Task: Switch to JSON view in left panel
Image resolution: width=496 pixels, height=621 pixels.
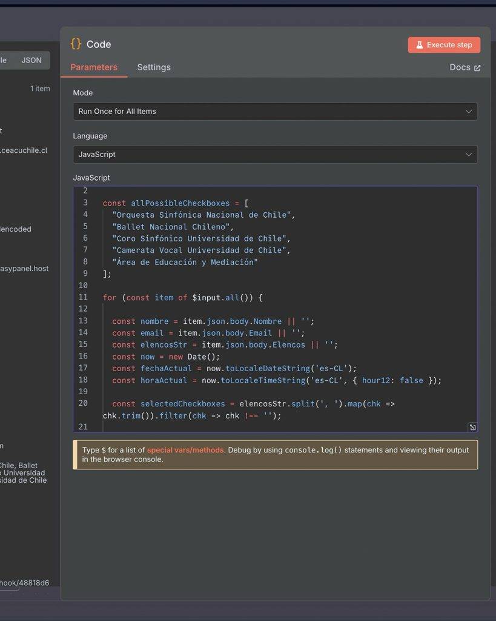Action: point(31,60)
